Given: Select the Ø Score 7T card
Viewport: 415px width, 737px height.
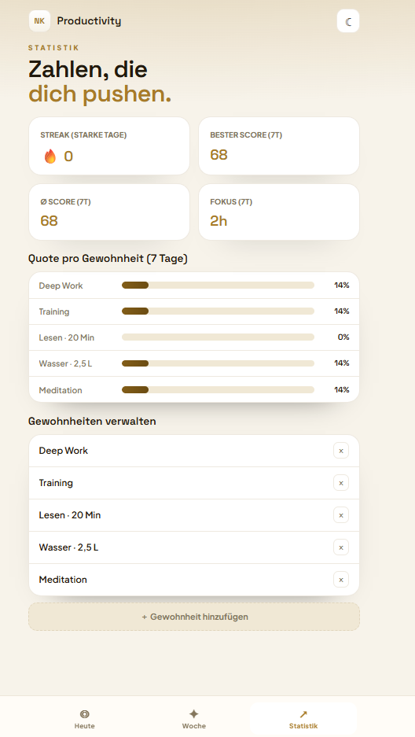Looking at the screenshot, I should point(109,212).
